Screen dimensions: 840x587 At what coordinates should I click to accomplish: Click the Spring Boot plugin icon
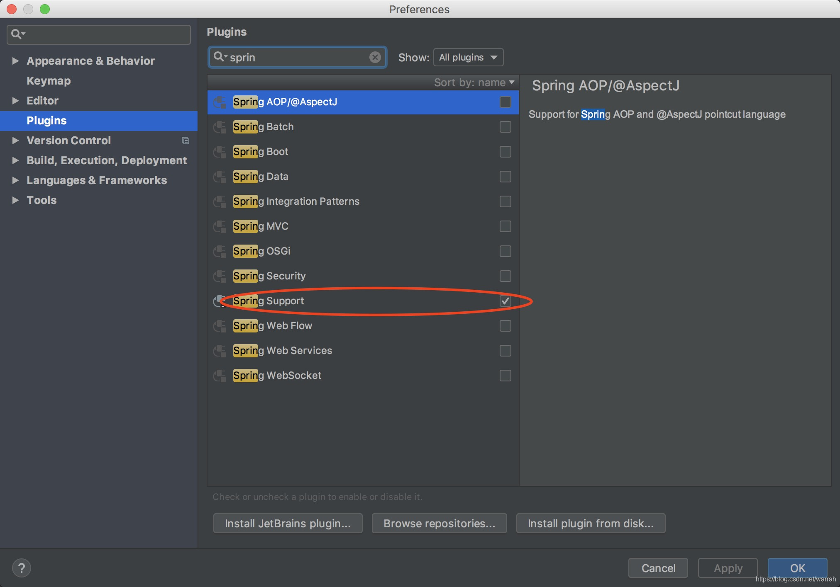pyautogui.click(x=220, y=152)
